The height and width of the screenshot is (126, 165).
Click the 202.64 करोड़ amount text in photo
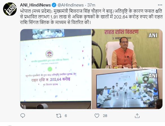coord(60,79)
